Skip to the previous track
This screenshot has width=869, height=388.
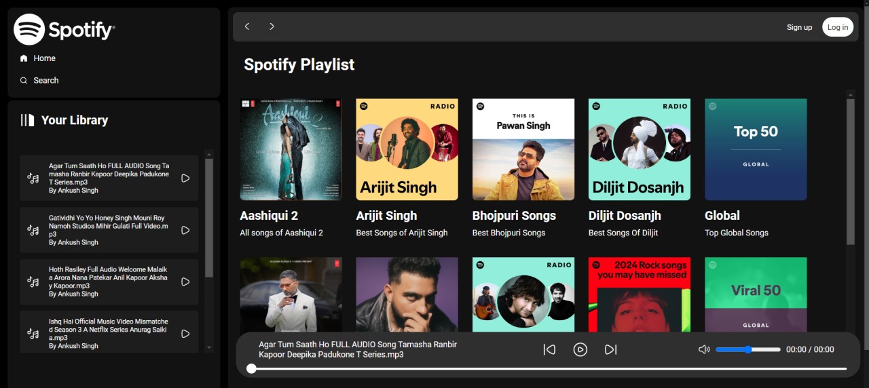pyautogui.click(x=549, y=349)
